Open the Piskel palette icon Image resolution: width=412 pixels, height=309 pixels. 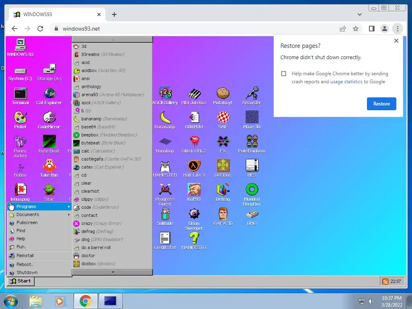[20, 120]
